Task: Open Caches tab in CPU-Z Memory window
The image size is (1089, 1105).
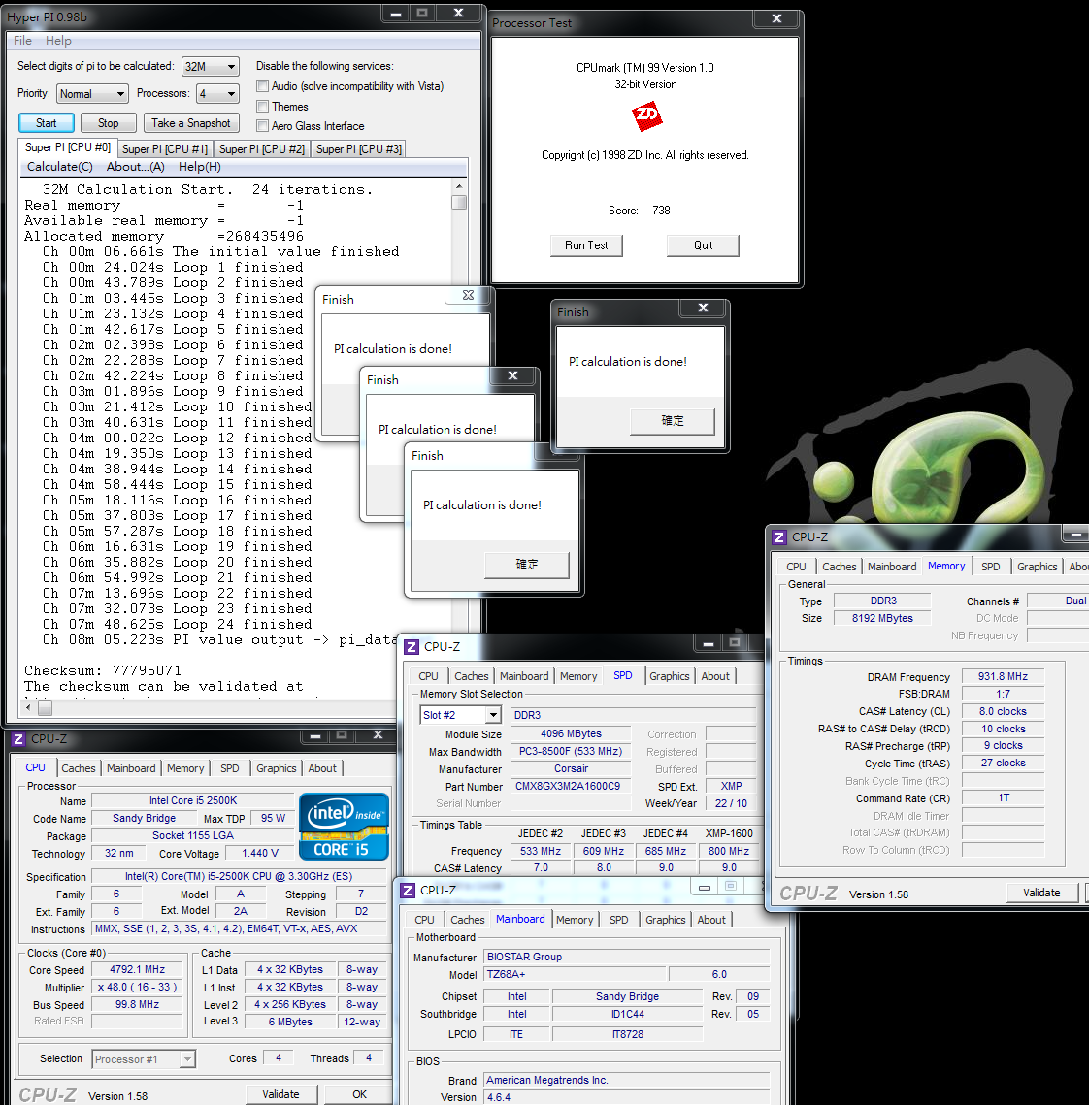Action: (x=840, y=567)
